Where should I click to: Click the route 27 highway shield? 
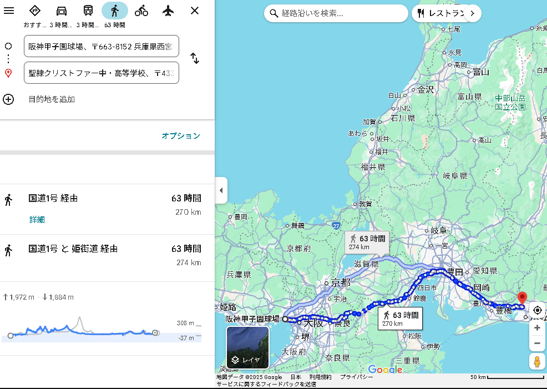pos(336,226)
